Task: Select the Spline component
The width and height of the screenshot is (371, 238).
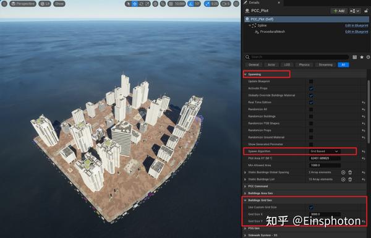Action: pos(262,25)
